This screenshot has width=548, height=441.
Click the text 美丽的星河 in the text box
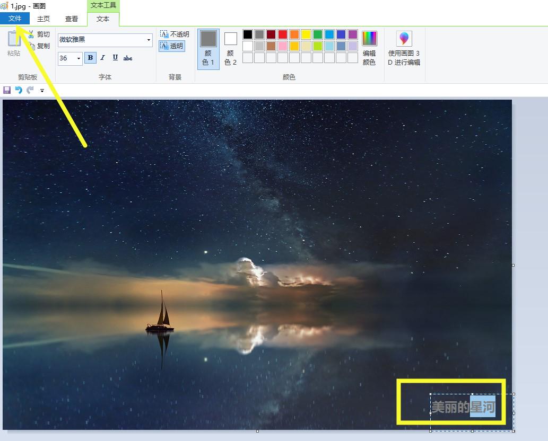pos(464,407)
